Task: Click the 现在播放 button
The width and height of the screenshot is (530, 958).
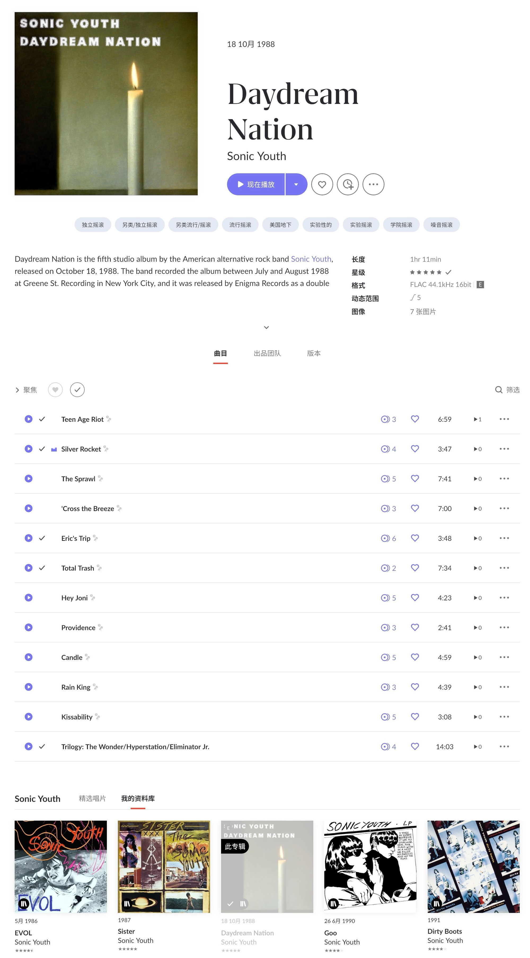Action: coord(256,185)
